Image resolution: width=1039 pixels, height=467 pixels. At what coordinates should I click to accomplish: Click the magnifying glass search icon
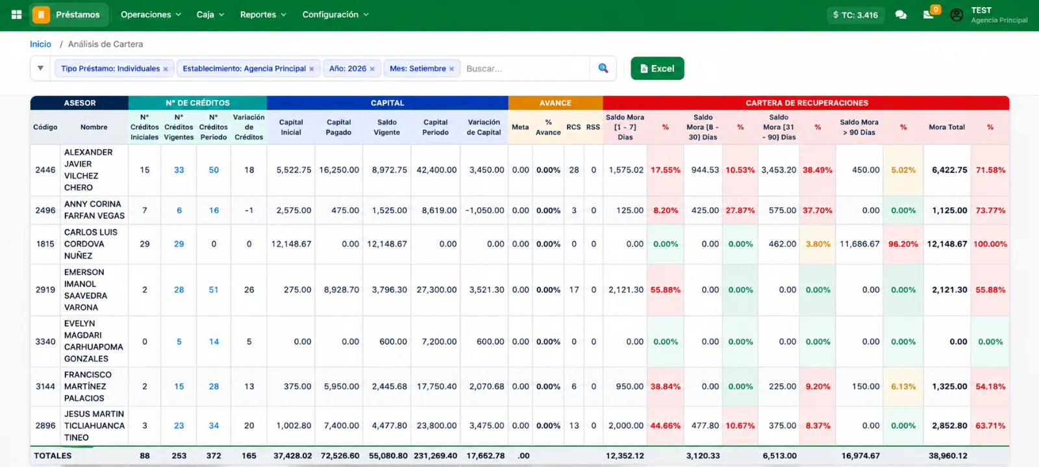click(x=603, y=68)
